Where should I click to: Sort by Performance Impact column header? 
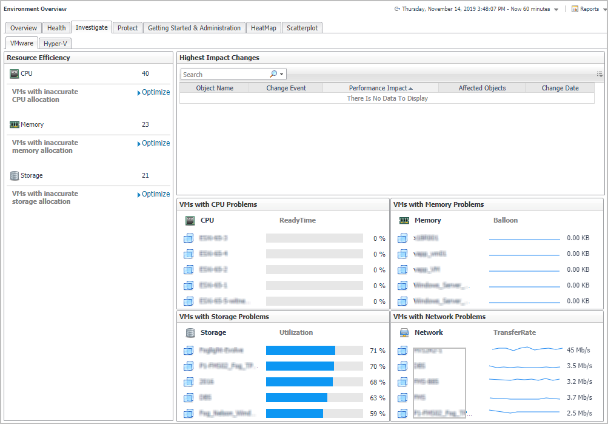pyautogui.click(x=380, y=88)
